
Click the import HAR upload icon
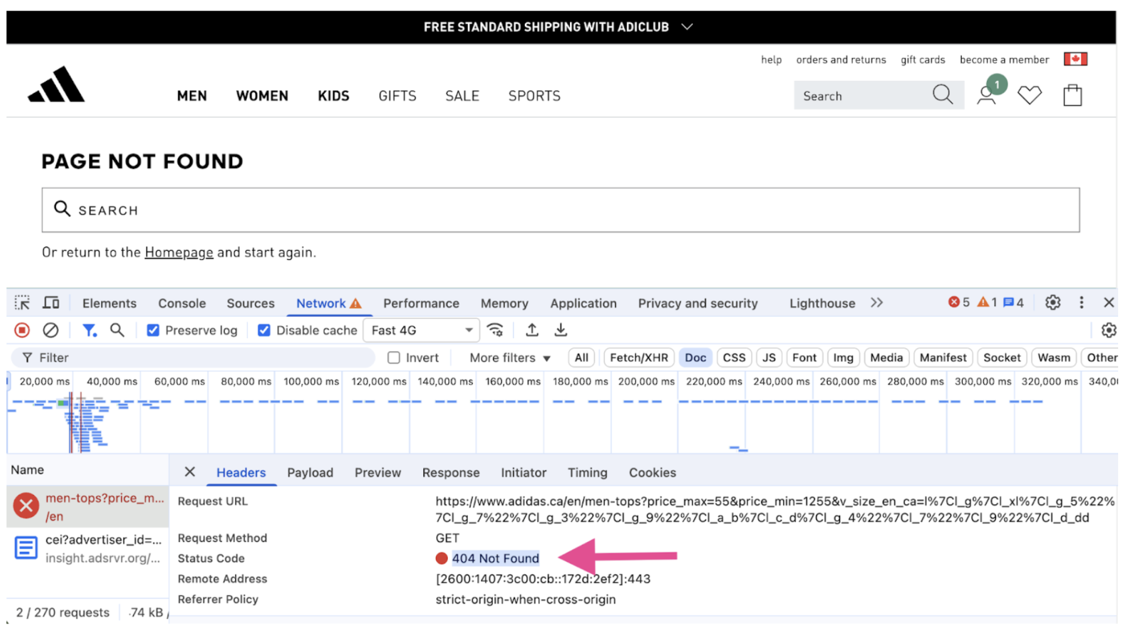click(x=532, y=331)
